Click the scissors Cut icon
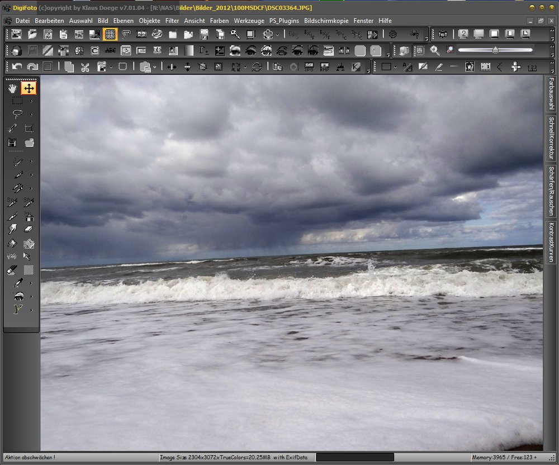 (85, 67)
